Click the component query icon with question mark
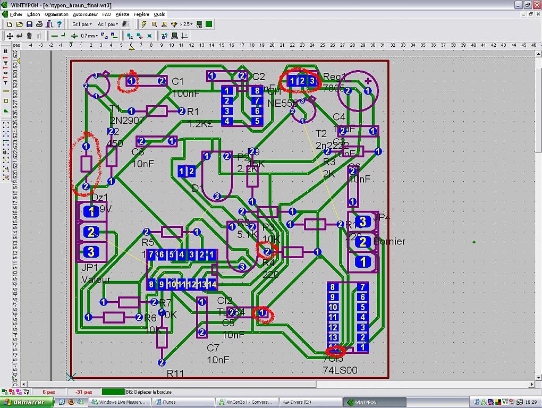Image resolution: width=542 pixels, height=408 pixels. 165,36
